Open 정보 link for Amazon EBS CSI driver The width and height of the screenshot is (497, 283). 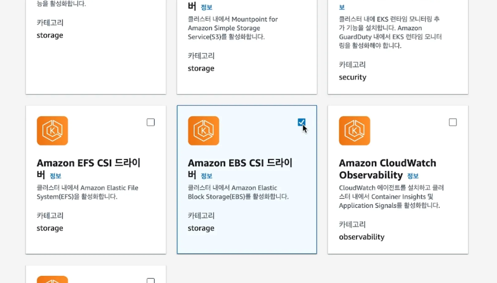[x=207, y=176]
